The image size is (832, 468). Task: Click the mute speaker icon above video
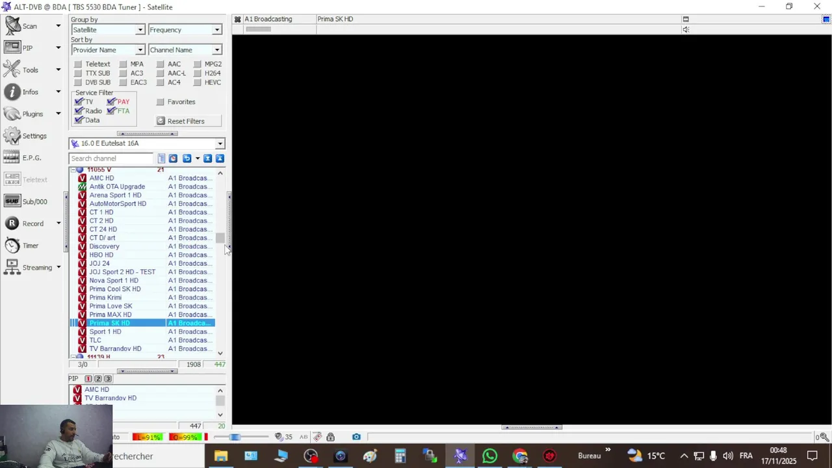click(x=686, y=30)
